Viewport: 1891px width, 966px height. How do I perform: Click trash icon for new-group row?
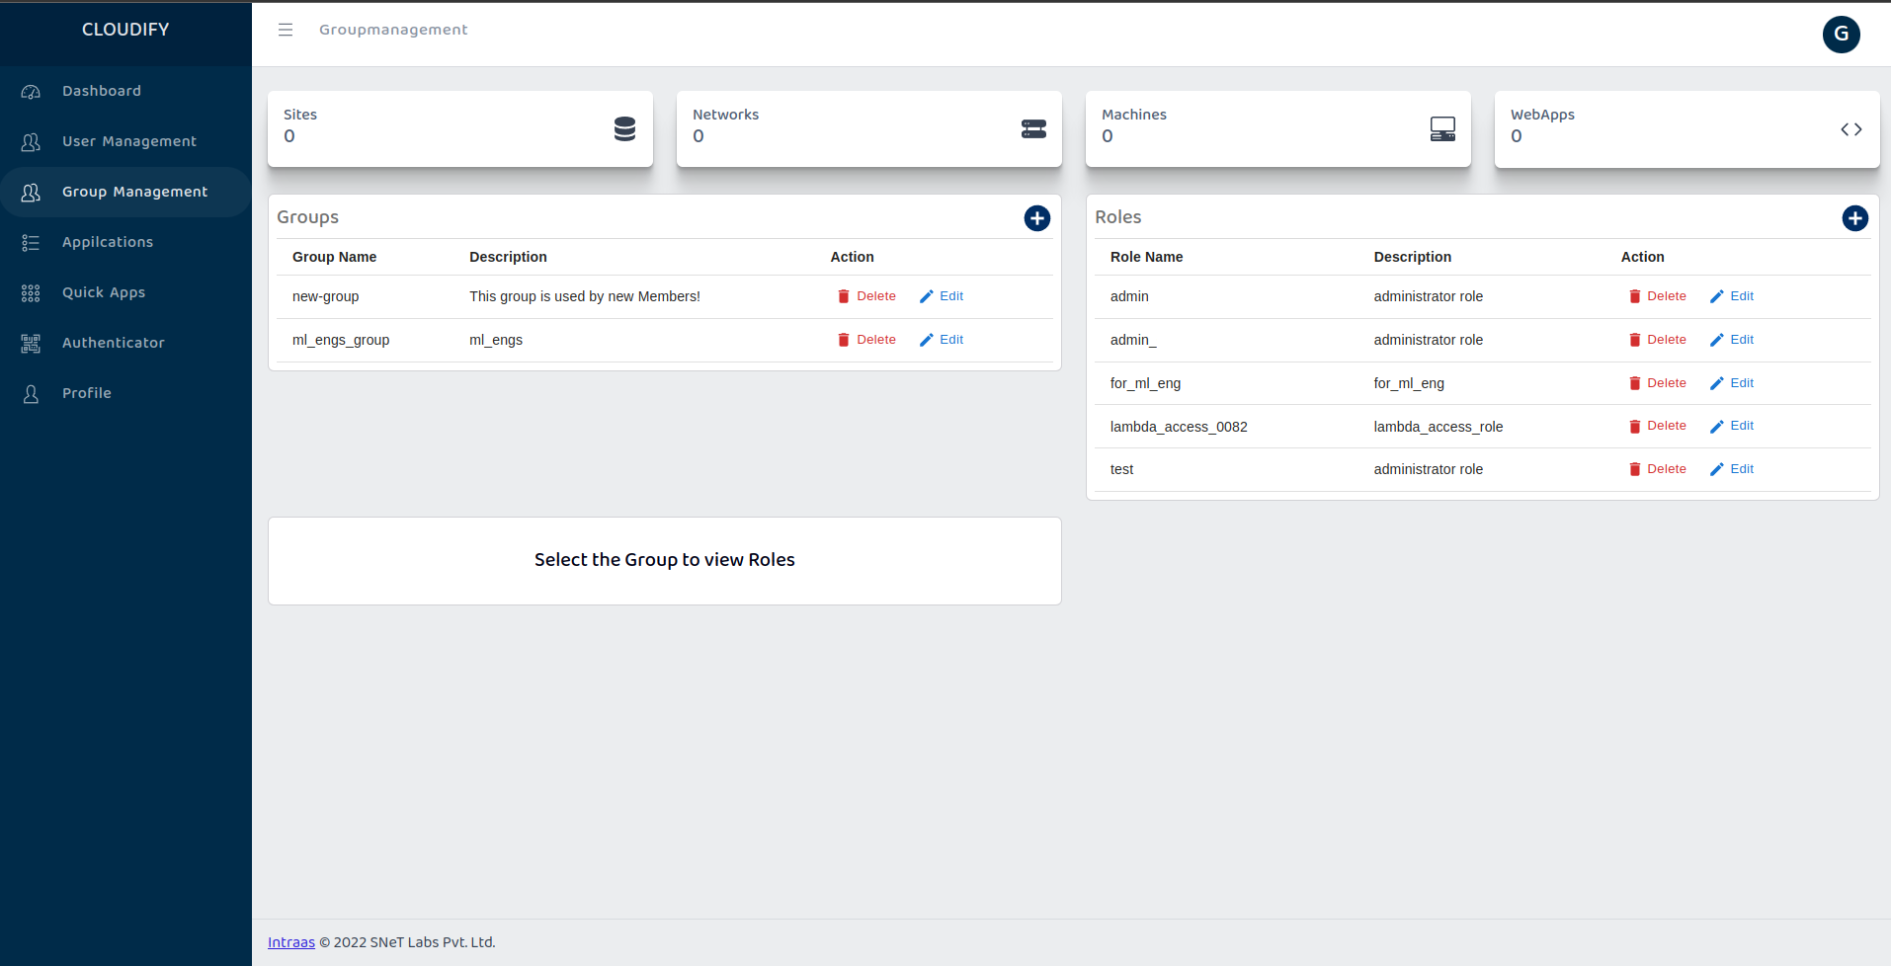[844, 296]
